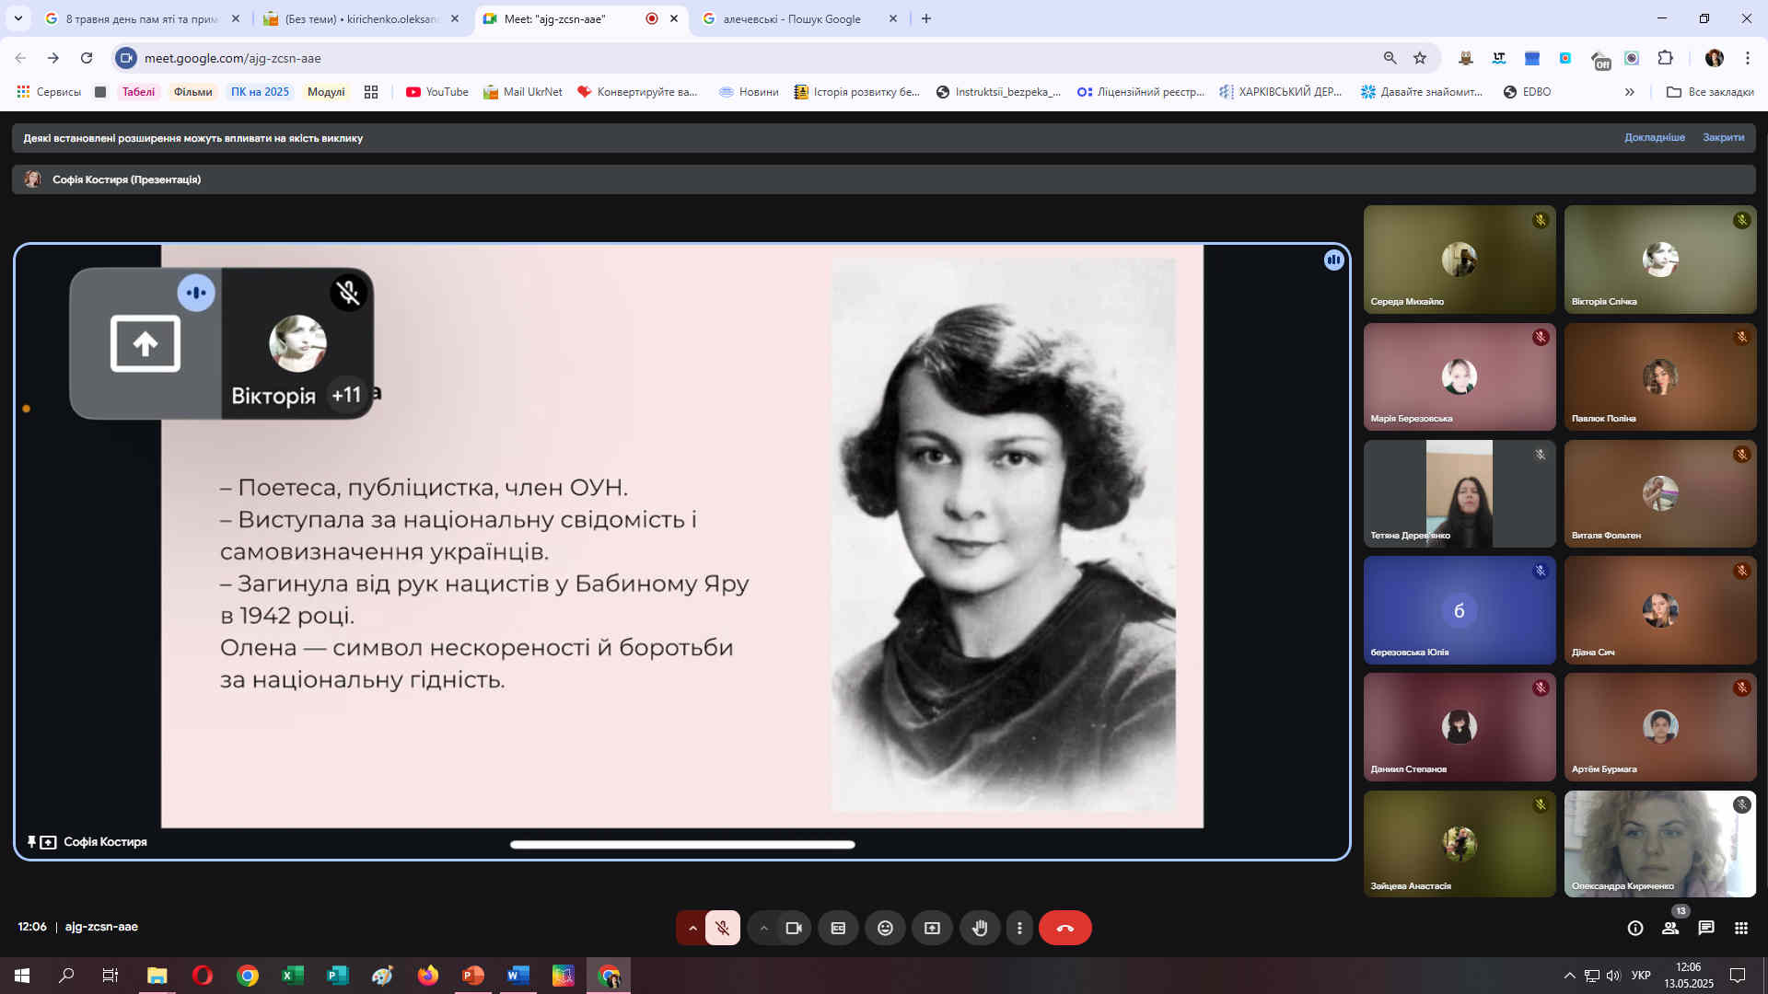This screenshot has height=994, width=1768.
Task: Leave the call with red hangup button
Action: point(1064,928)
